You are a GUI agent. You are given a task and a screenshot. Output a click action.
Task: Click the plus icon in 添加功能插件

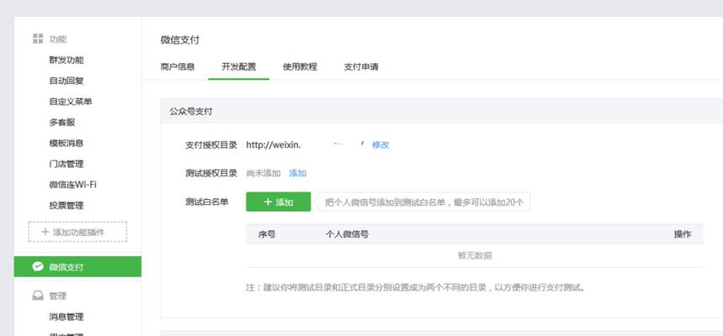[x=45, y=232]
